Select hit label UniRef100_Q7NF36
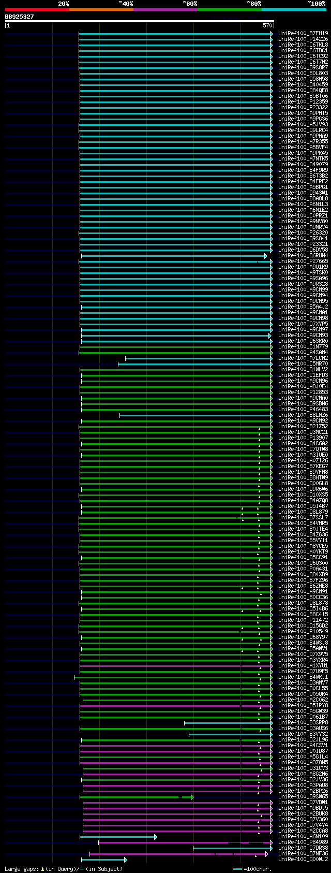This screenshot has width=331, height=873. [303, 853]
